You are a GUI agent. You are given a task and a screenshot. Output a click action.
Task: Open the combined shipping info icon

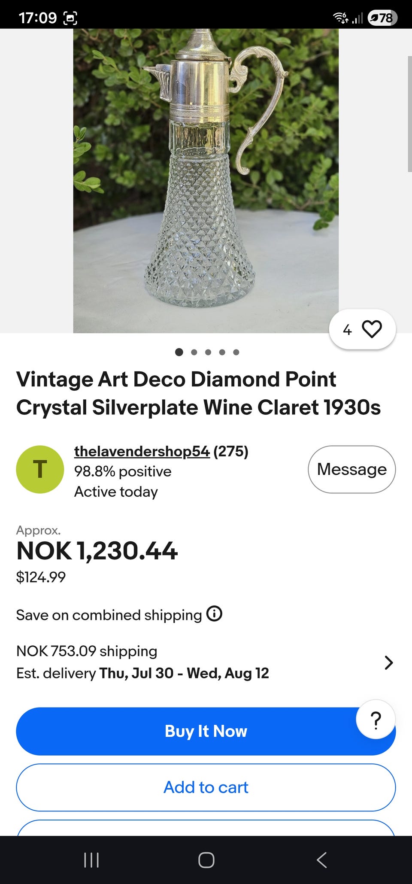coord(214,614)
